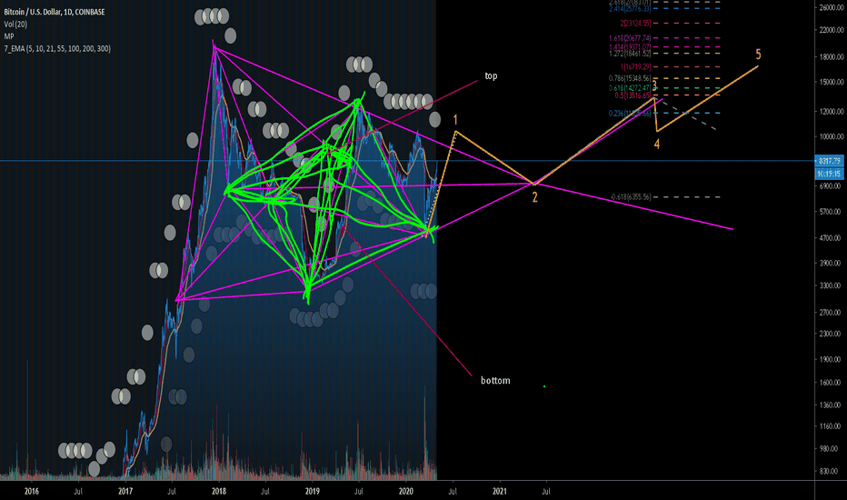
Task: Click the 1.618 (20677.74) Fibonacci level label
Action: pos(630,38)
